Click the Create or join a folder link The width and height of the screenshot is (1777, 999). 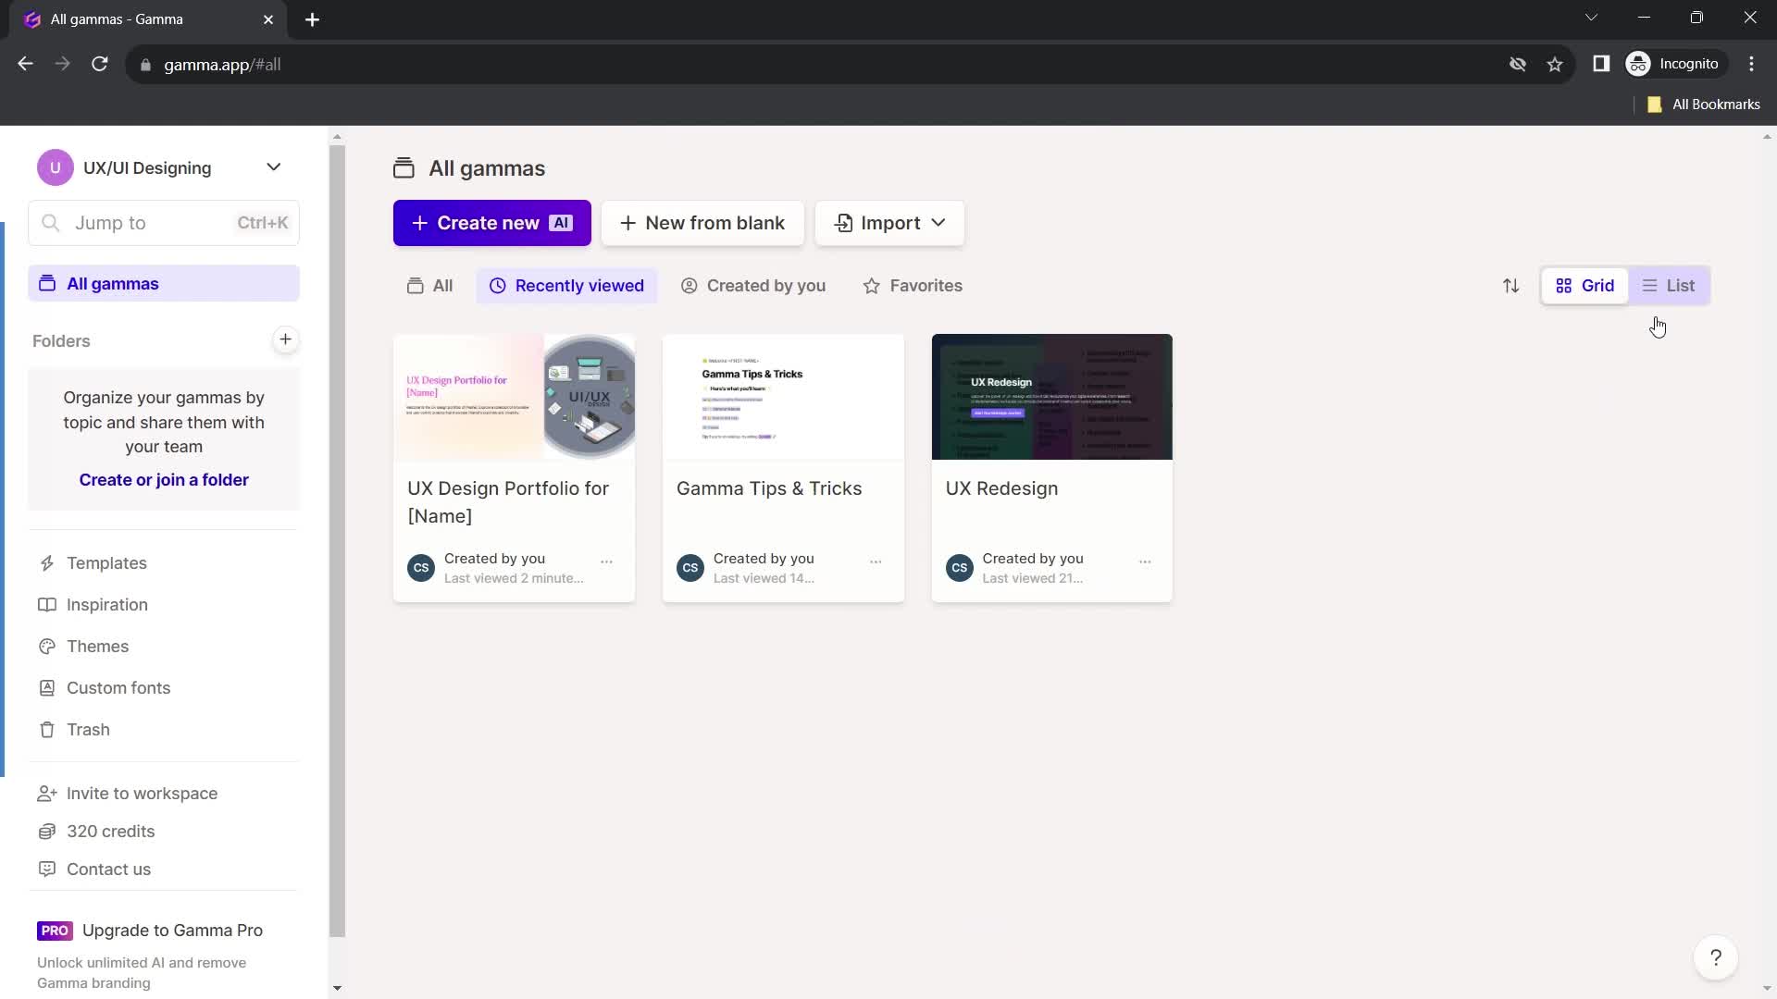point(164,478)
